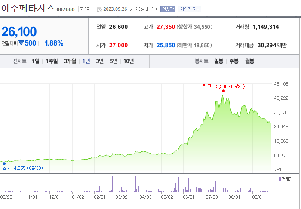Image resolution: width=301 pixels, height=209 pixels.
Task: Select the 3개월 line chart period
Action: tap(70, 61)
